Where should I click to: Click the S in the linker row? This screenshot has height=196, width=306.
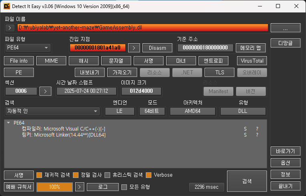point(245,135)
